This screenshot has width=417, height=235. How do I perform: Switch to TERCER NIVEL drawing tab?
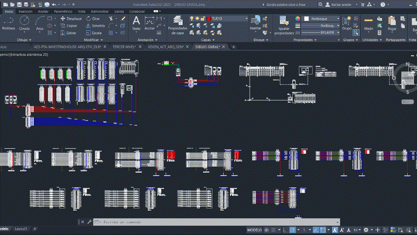125,47
